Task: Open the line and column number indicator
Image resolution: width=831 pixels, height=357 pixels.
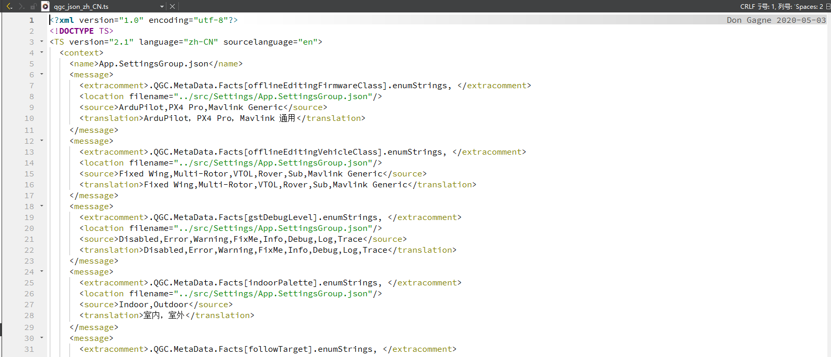Action: coord(775,7)
